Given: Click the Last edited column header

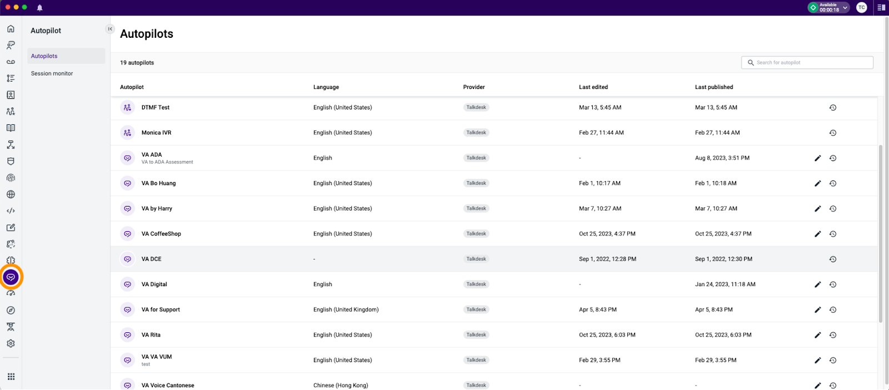Looking at the screenshot, I should click(593, 87).
